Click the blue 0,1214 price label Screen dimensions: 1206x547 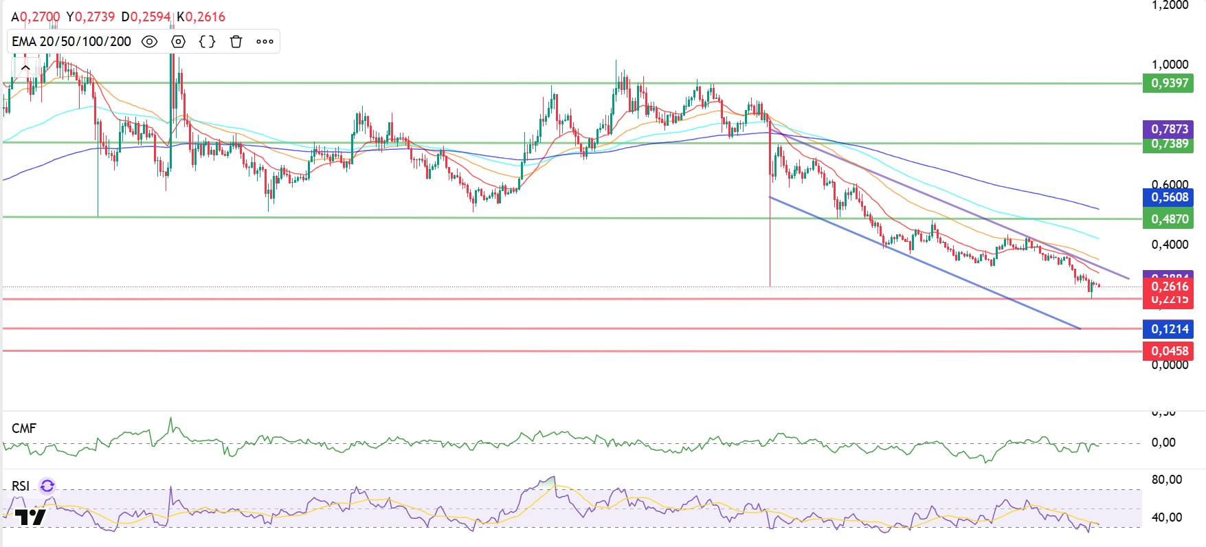1168,329
